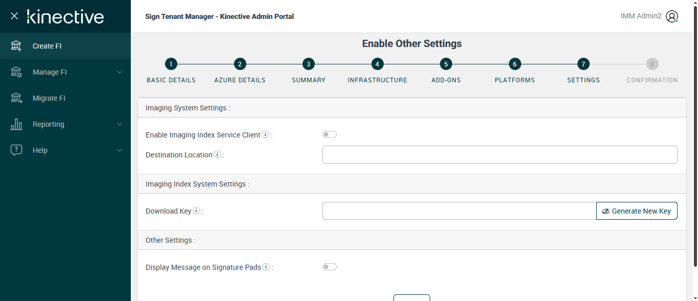Expand the Help menu chevron
Screen dimensions: 698x301
[x=120, y=150]
